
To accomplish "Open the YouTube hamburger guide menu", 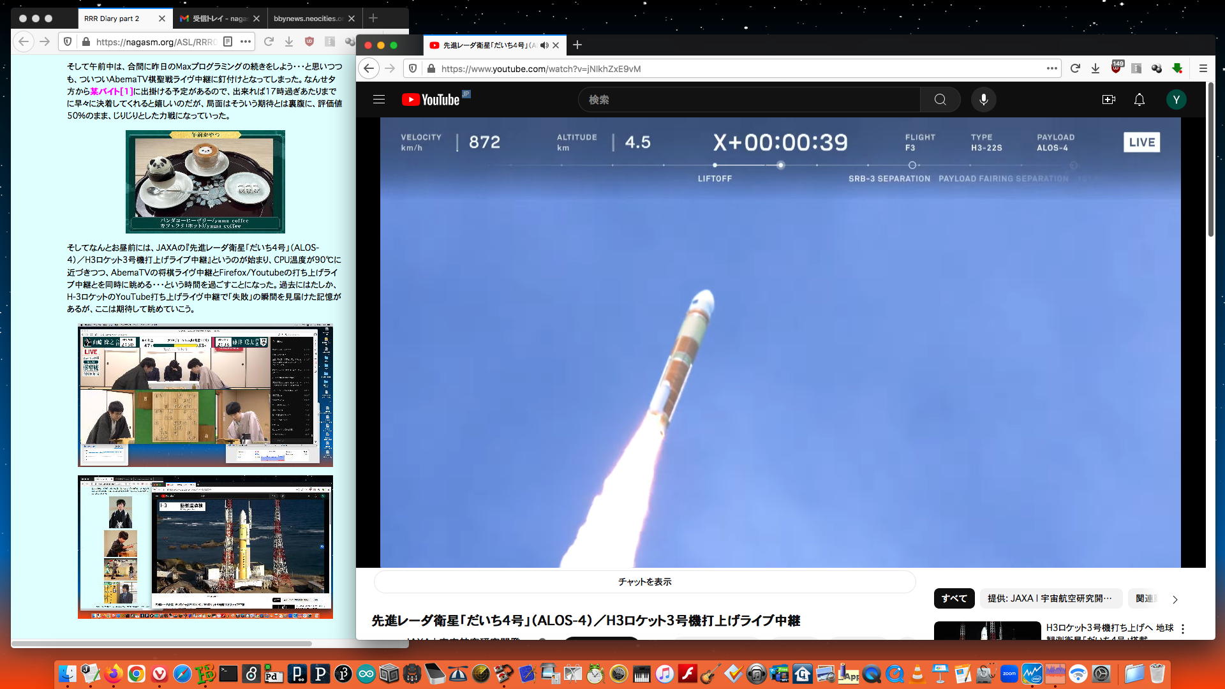I will [379, 100].
